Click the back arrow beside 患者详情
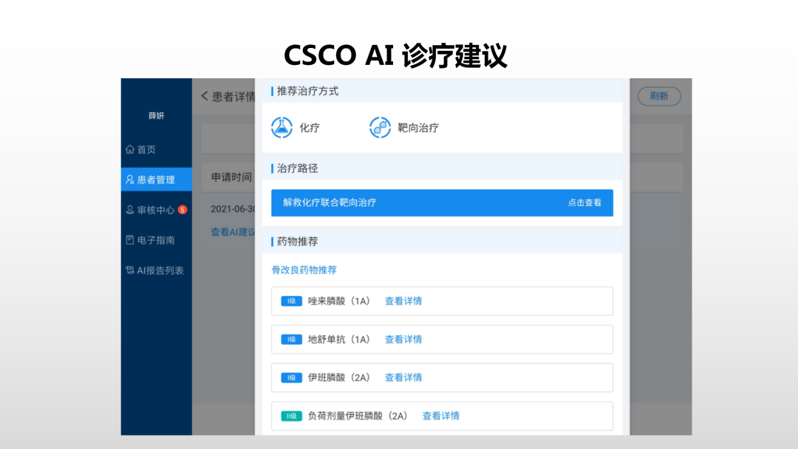 point(205,96)
